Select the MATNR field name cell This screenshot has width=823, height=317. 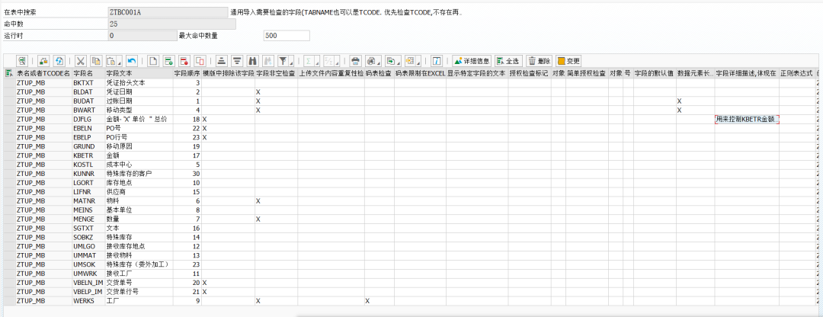tap(88, 200)
